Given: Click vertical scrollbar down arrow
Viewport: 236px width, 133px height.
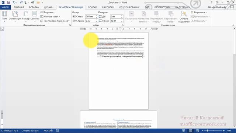Looking at the screenshot, I should click(x=235, y=127).
